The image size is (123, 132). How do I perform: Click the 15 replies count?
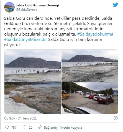31,128
